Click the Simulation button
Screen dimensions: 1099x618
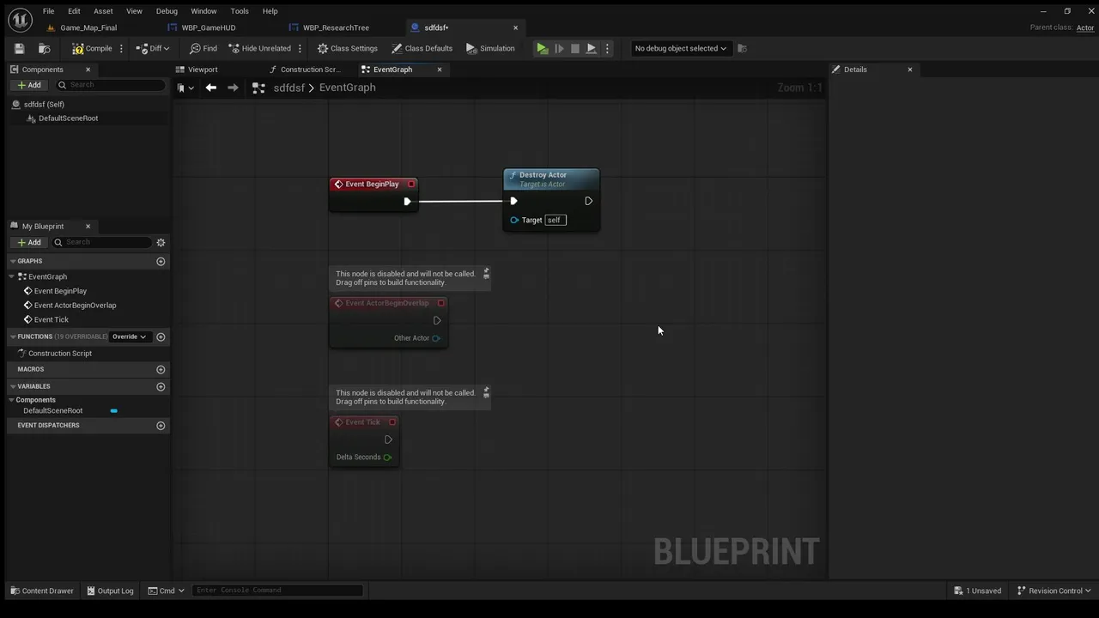[x=490, y=49]
